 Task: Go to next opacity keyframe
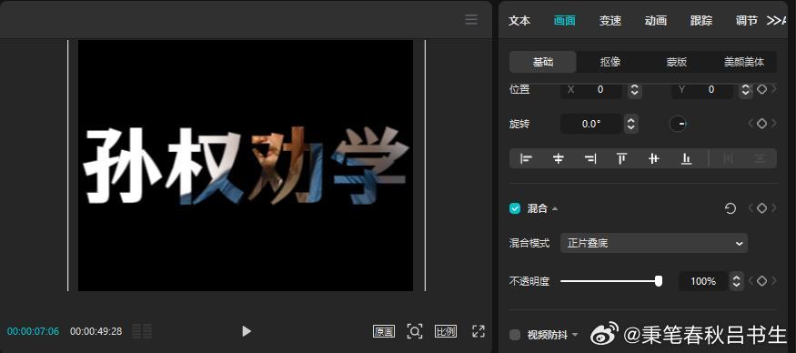point(773,281)
